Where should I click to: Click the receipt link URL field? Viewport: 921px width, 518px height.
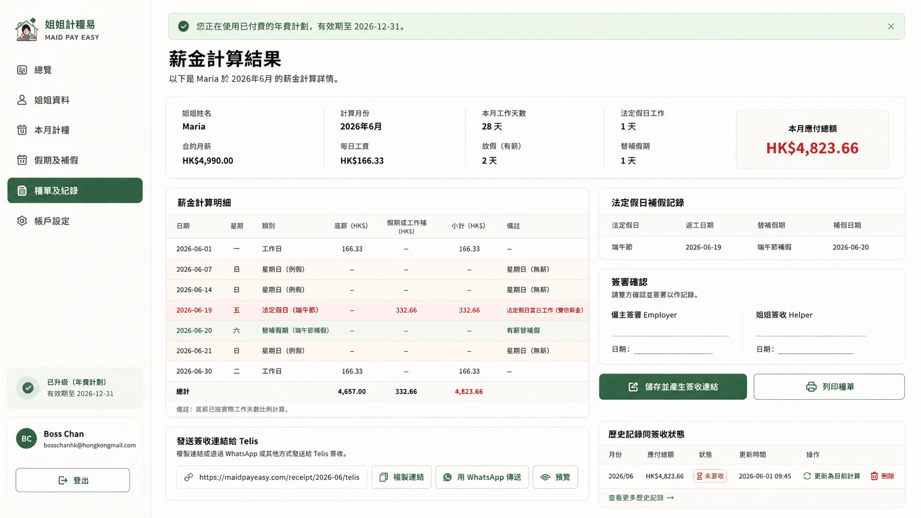[x=272, y=477]
